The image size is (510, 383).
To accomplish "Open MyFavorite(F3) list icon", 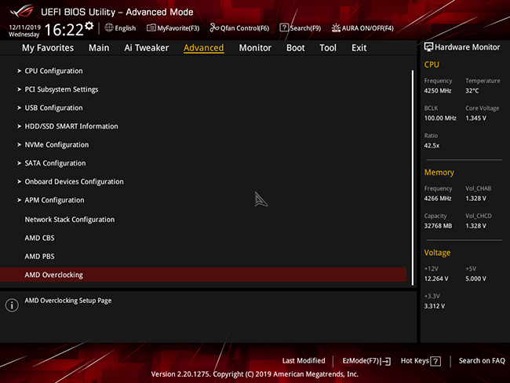I will click(151, 28).
